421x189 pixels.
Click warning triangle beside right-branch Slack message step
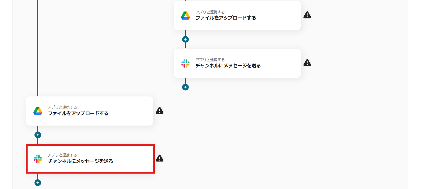tap(307, 63)
